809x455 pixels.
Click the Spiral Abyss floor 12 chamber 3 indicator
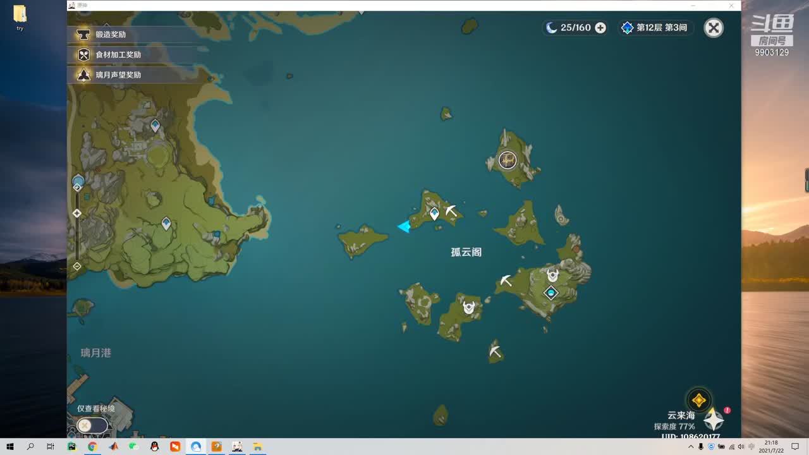655,28
